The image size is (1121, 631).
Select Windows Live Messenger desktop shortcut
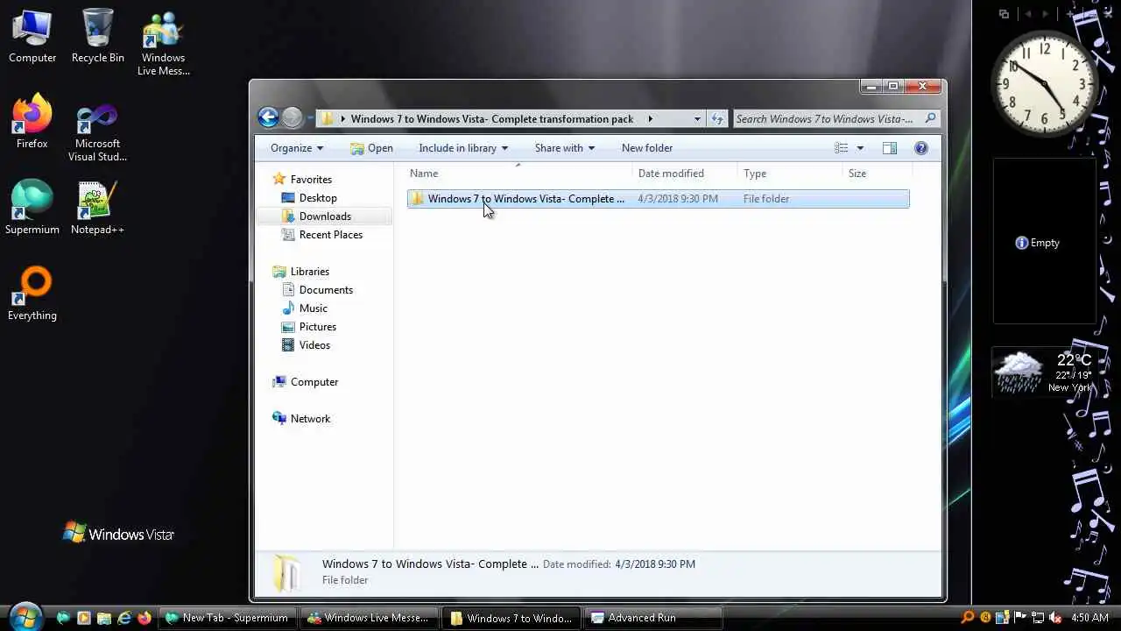(x=164, y=43)
